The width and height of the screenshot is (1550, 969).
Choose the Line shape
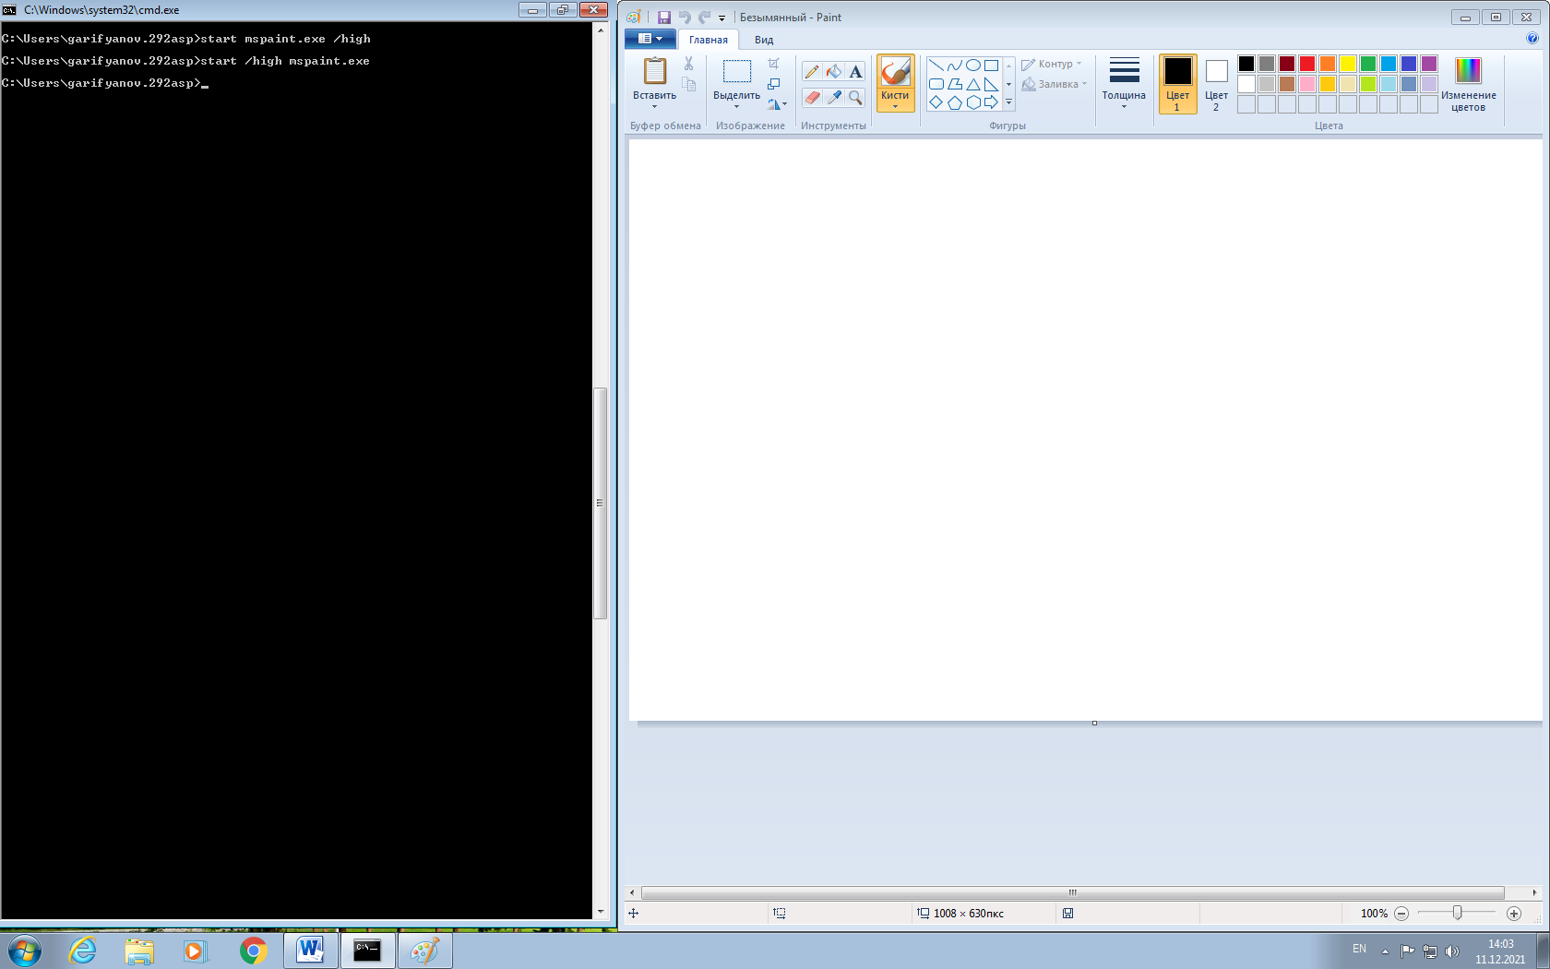coord(936,66)
